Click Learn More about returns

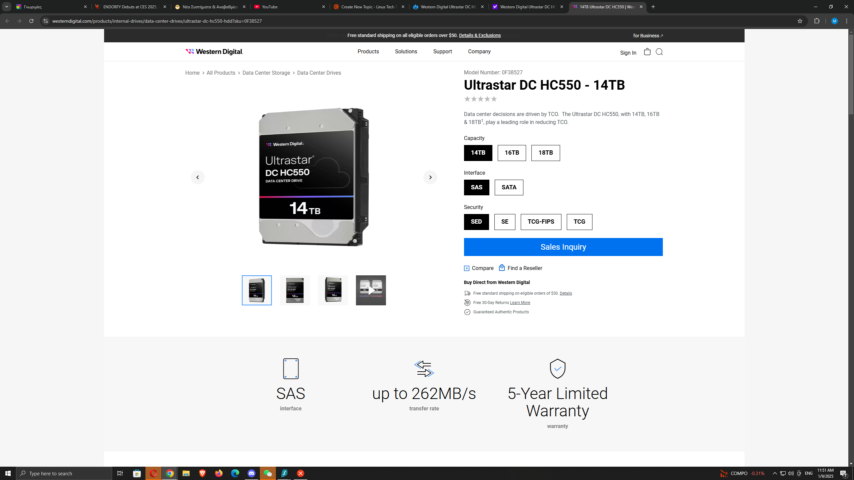pos(520,303)
